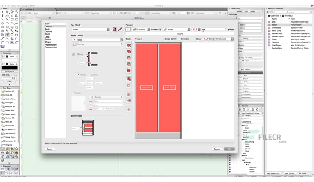Viewport: 314px width, 182px height.
Task: Select the Text tool in Basic palette
Action: pyautogui.click(x=2, y=16)
